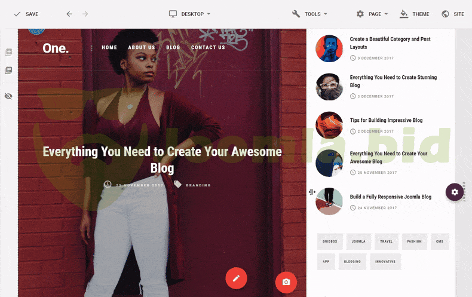
Task: Open the purple gear settings button
Action: 455,192
